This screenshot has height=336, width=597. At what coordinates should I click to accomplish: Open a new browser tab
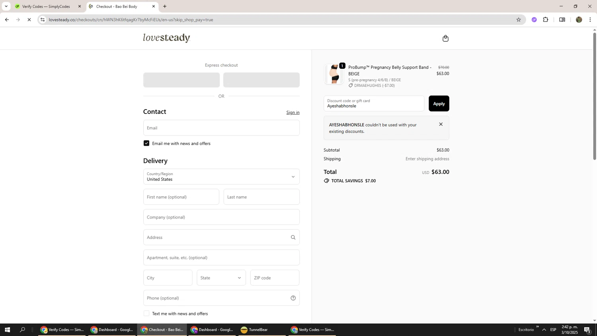165,6
